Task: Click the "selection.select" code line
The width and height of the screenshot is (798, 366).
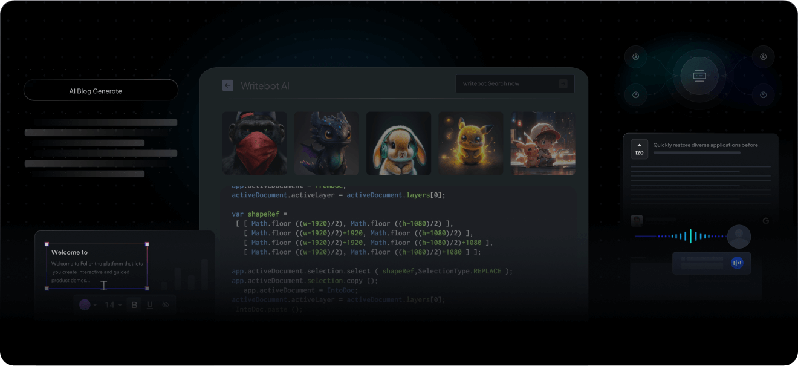Action: pos(372,271)
